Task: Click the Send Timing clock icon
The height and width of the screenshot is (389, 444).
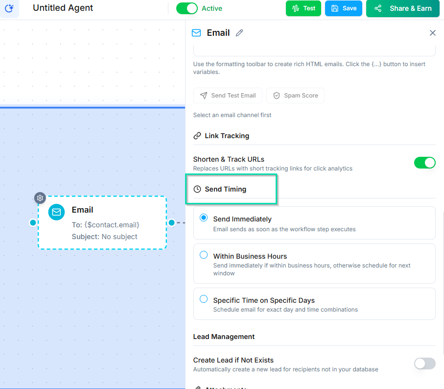Action: click(x=197, y=189)
